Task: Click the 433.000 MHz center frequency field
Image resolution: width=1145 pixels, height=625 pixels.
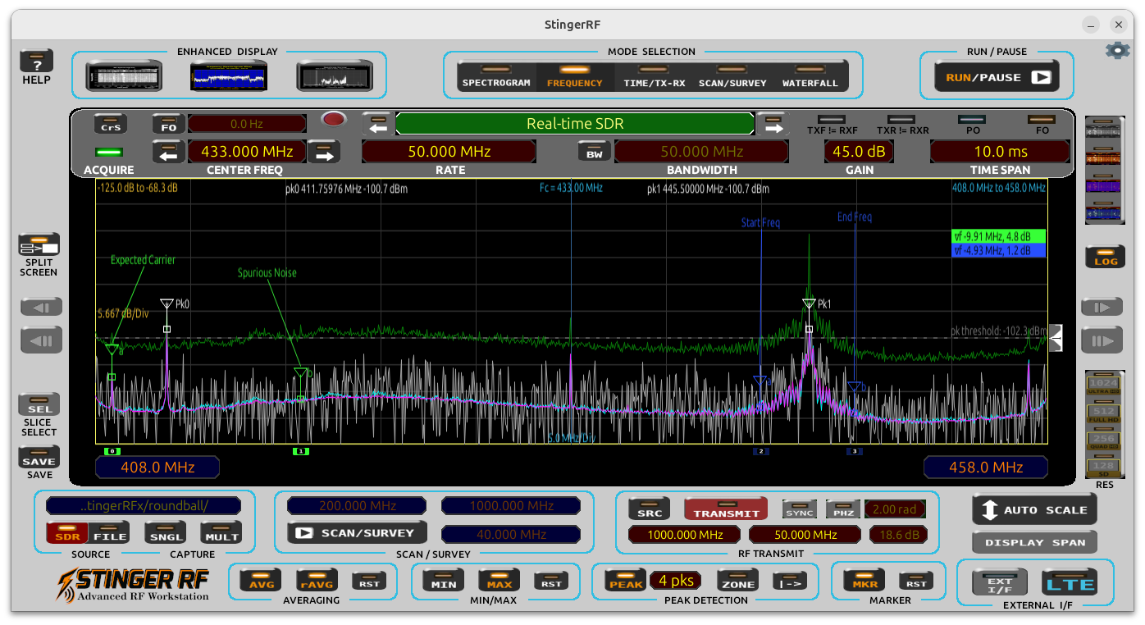Action: point(247,152)
